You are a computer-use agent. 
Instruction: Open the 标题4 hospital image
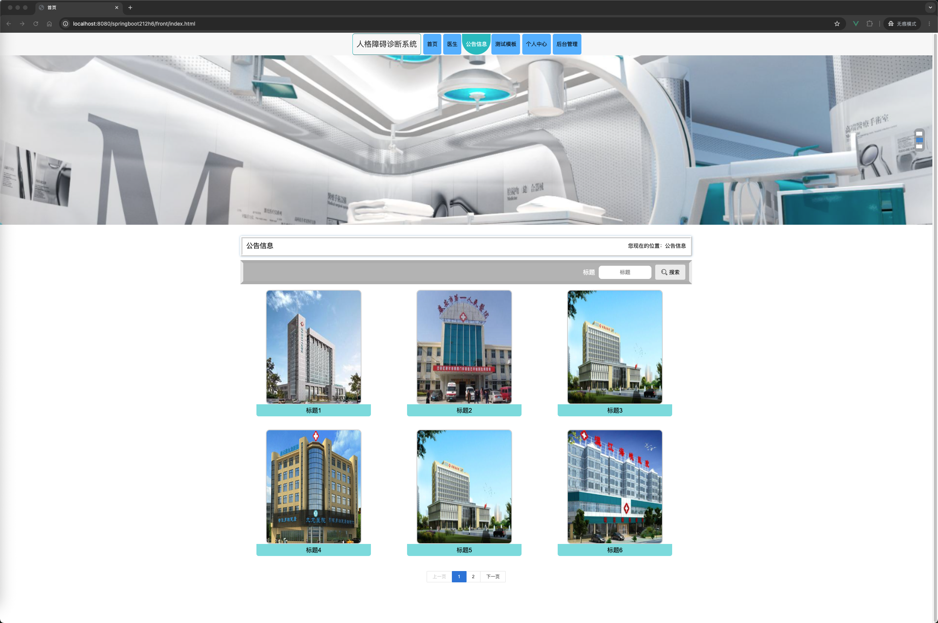[x=314, y=486]
